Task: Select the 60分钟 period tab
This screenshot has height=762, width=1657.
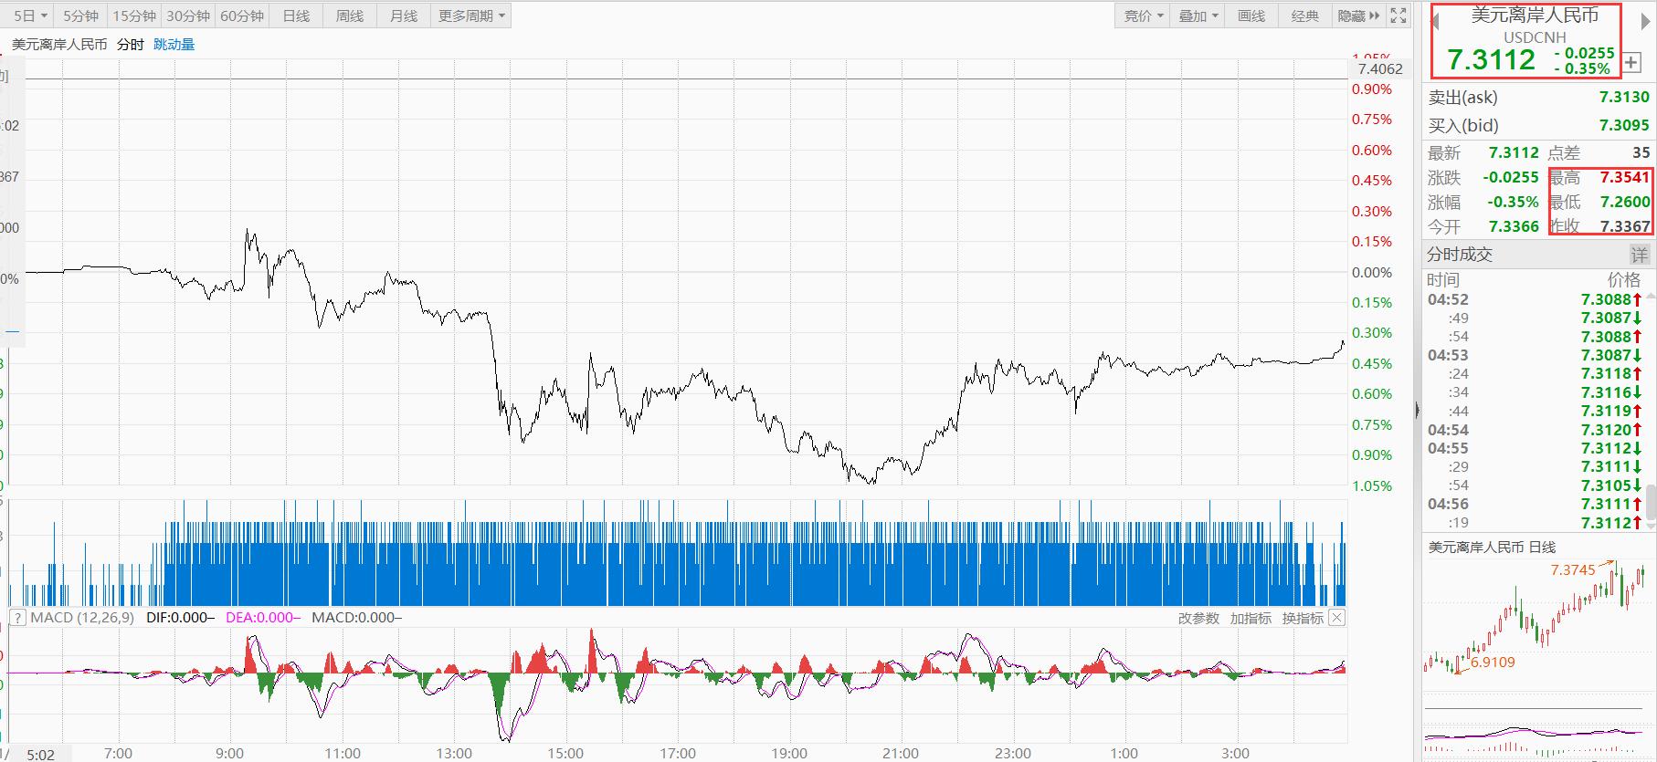Action: (242, 16)
